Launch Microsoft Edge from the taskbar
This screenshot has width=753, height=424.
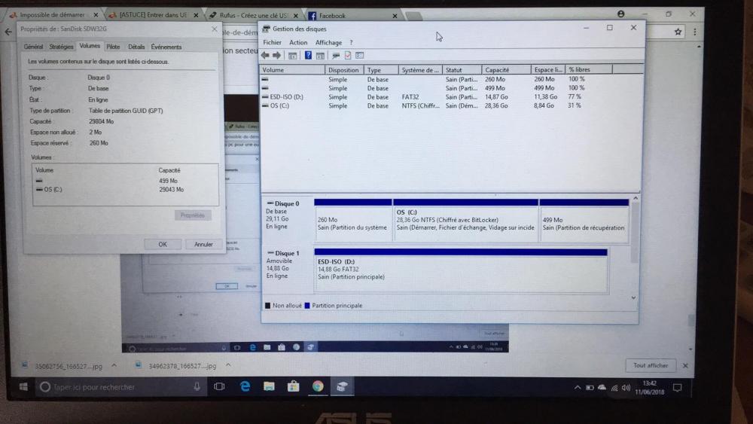pyautogui.click(x=245, y=386)
